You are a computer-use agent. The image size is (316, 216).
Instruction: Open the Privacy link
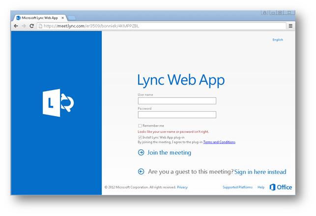182,187
